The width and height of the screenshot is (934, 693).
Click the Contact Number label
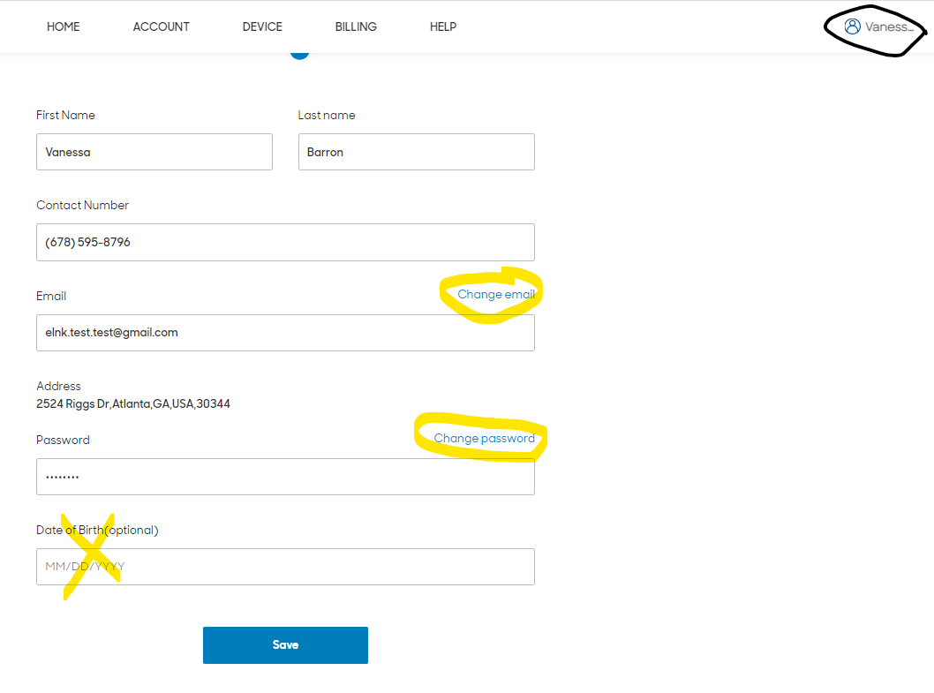click(82, 205)
